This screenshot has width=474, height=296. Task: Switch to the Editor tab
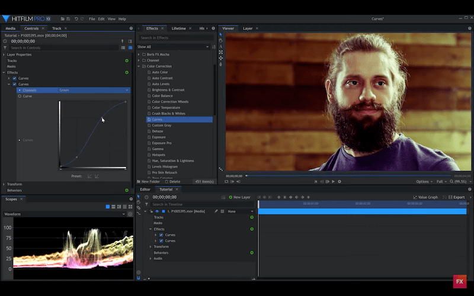[145, 189]
